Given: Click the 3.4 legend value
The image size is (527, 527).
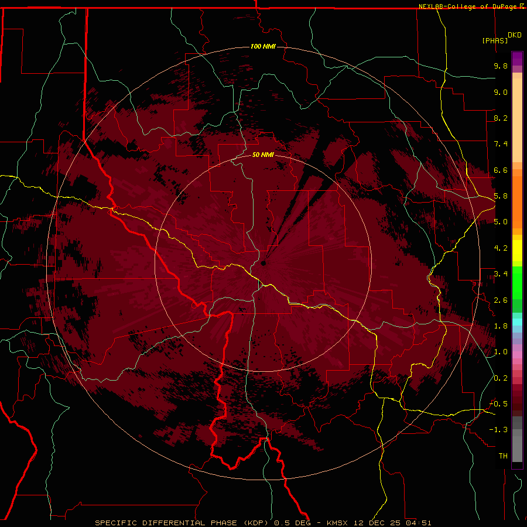Looking at the screenshot, I should pyautogui.click(x=501, y=274).
